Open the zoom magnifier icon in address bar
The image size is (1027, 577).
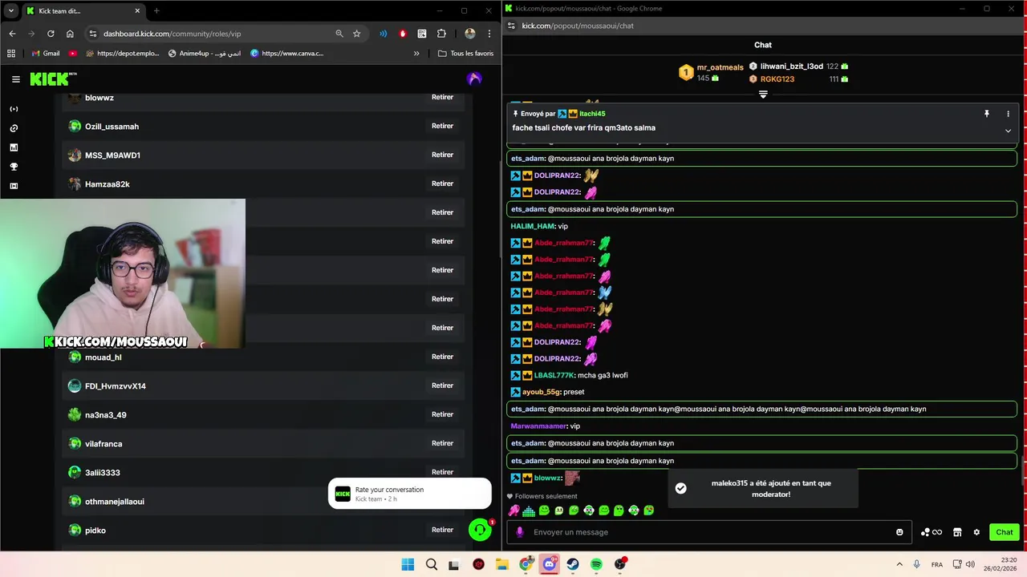(x=339, y=34)
